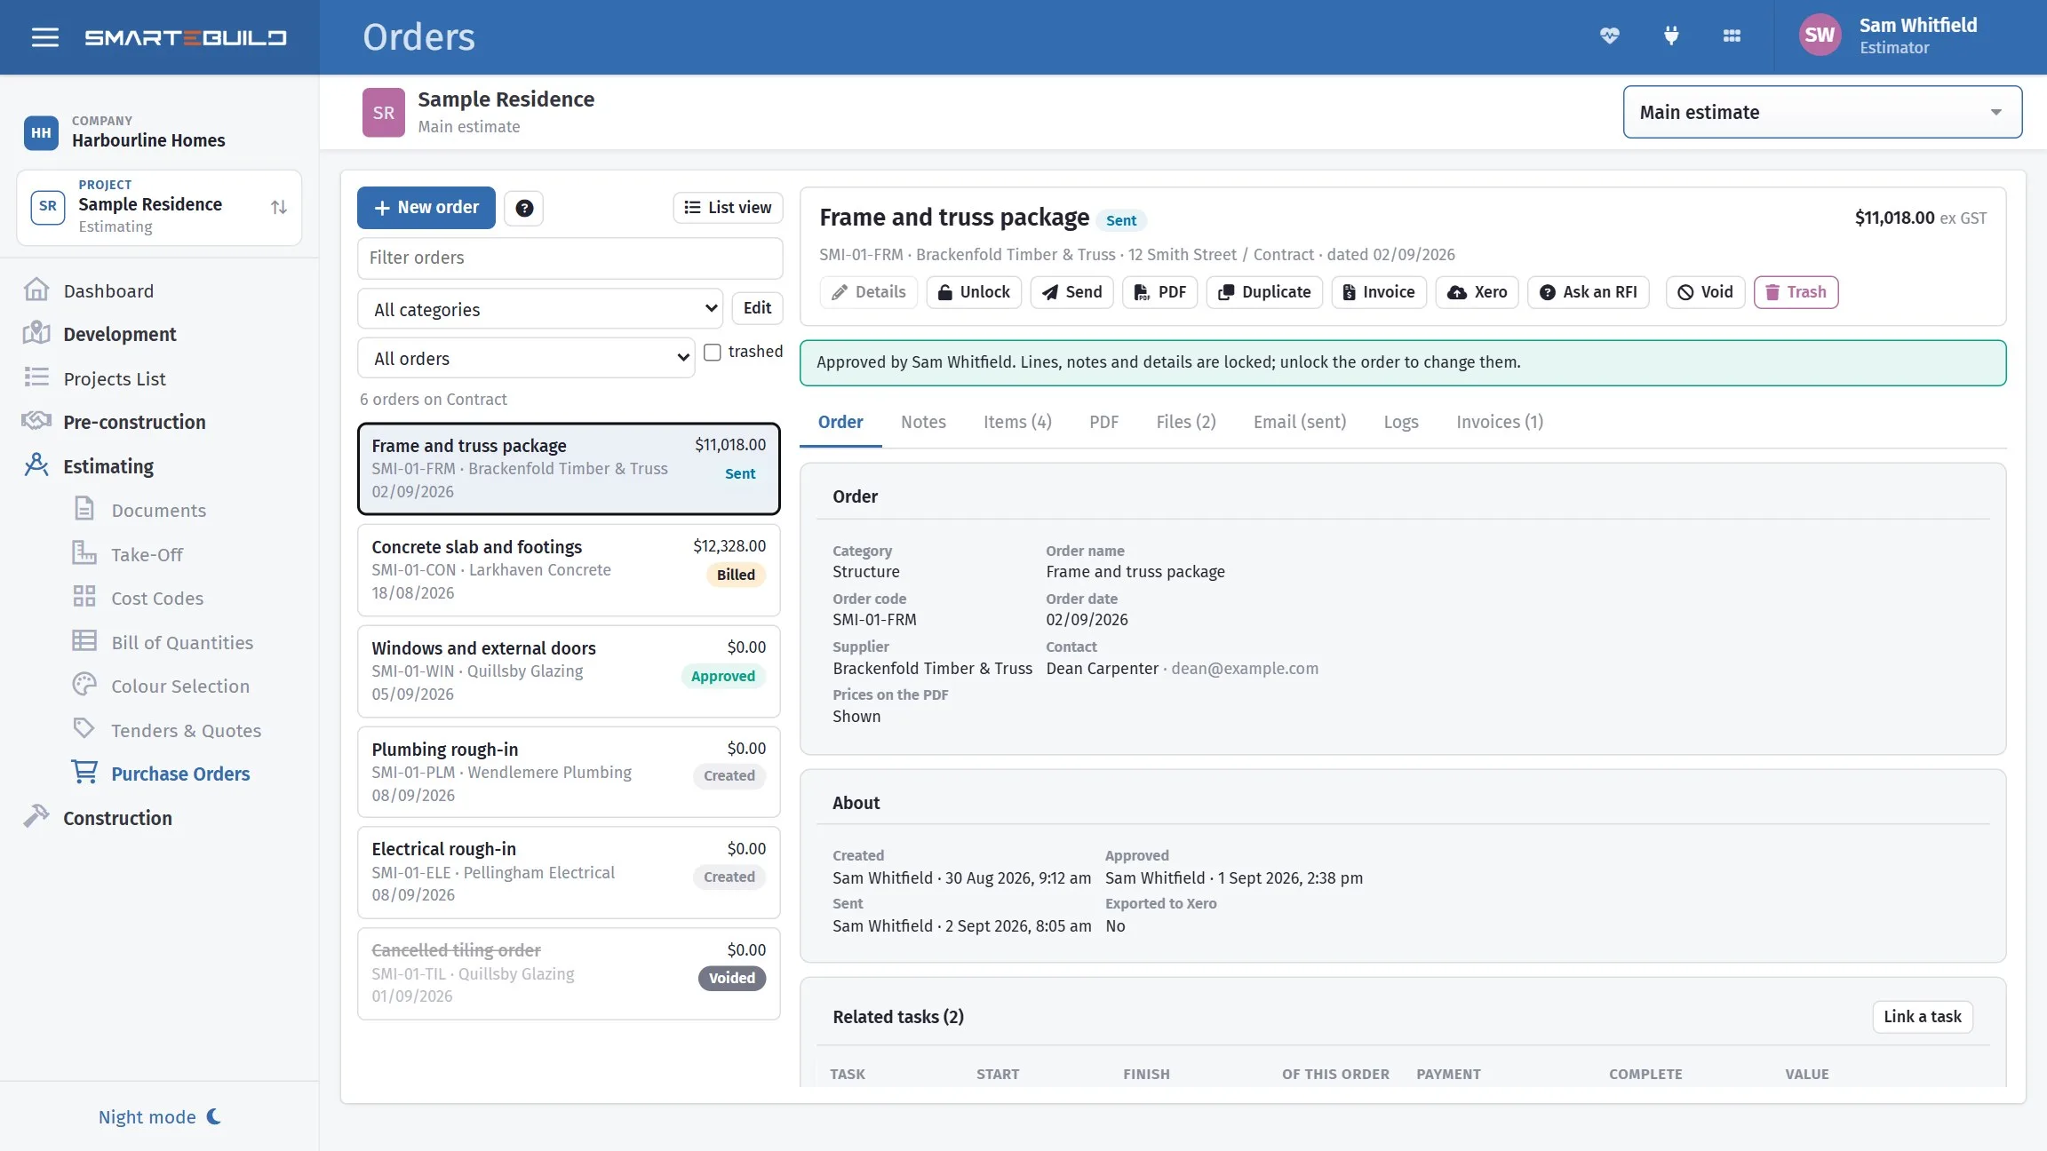The height and width of the screenshot is (1151, 2047).
Task: Open Dashboard in the sidebar
Action: coord(108,290)
